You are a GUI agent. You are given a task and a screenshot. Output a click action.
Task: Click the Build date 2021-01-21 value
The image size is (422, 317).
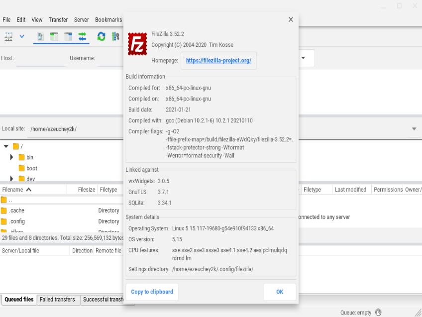click(178, 109)
